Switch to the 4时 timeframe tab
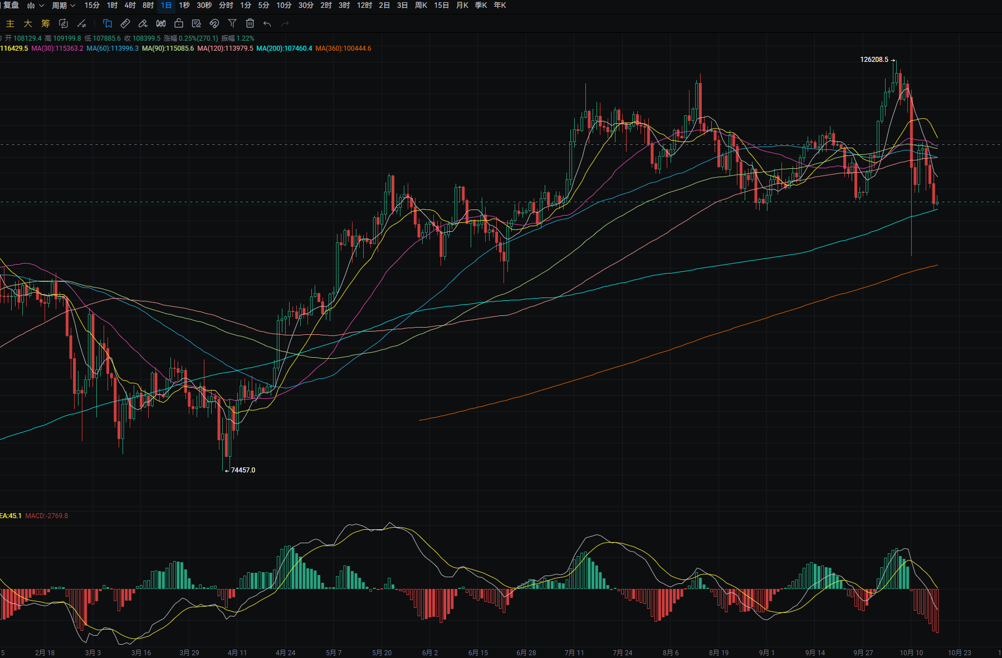 coord(130,6)
